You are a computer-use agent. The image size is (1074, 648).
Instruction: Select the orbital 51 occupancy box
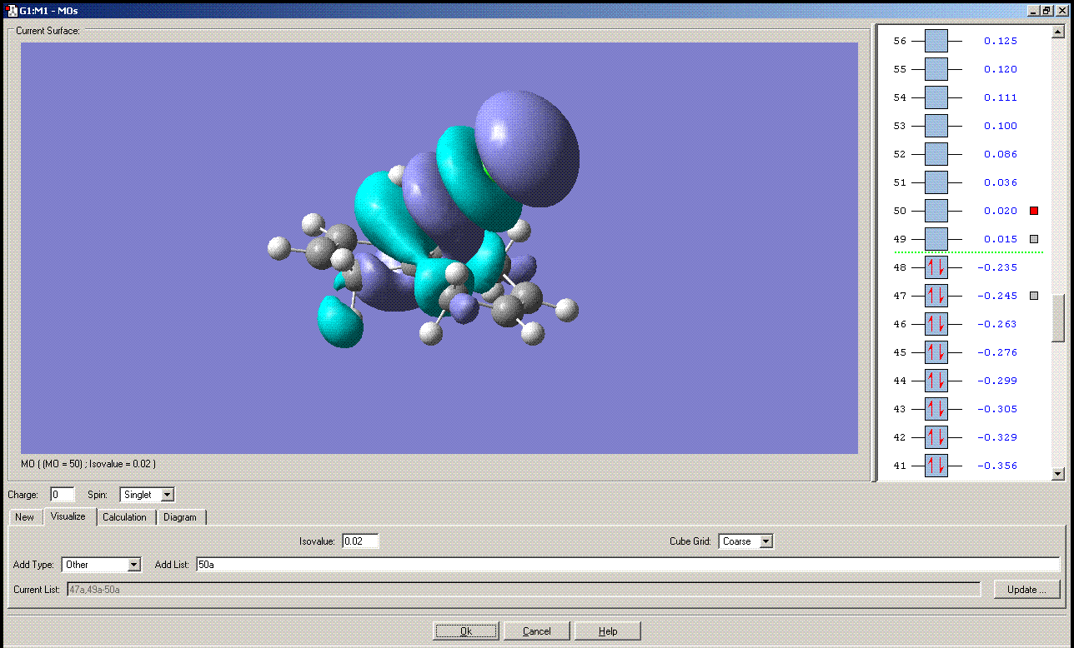coord(936,182)
